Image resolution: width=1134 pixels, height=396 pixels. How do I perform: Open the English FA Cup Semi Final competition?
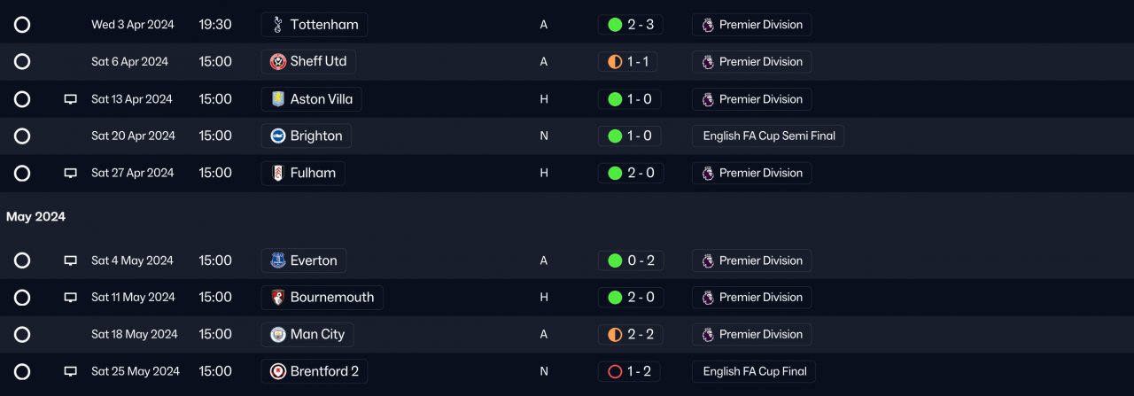[x=767, y=136]
